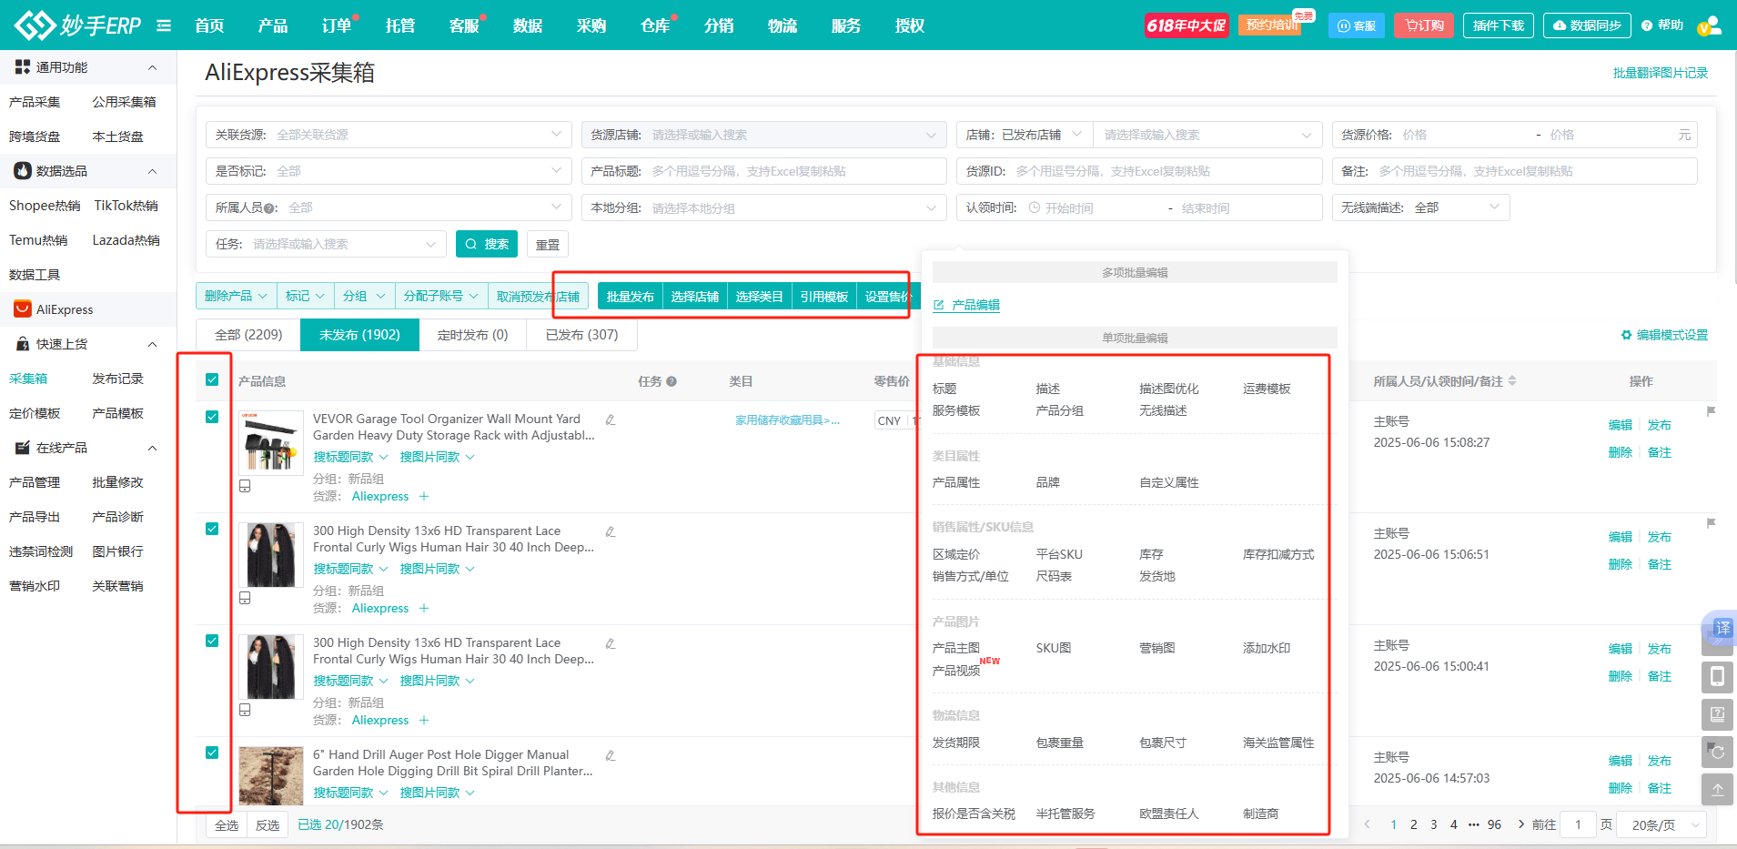The width and height of the screenshot is (1737, 849).
Task: Open the user avatar icon
Action: tap(1709, 25)
